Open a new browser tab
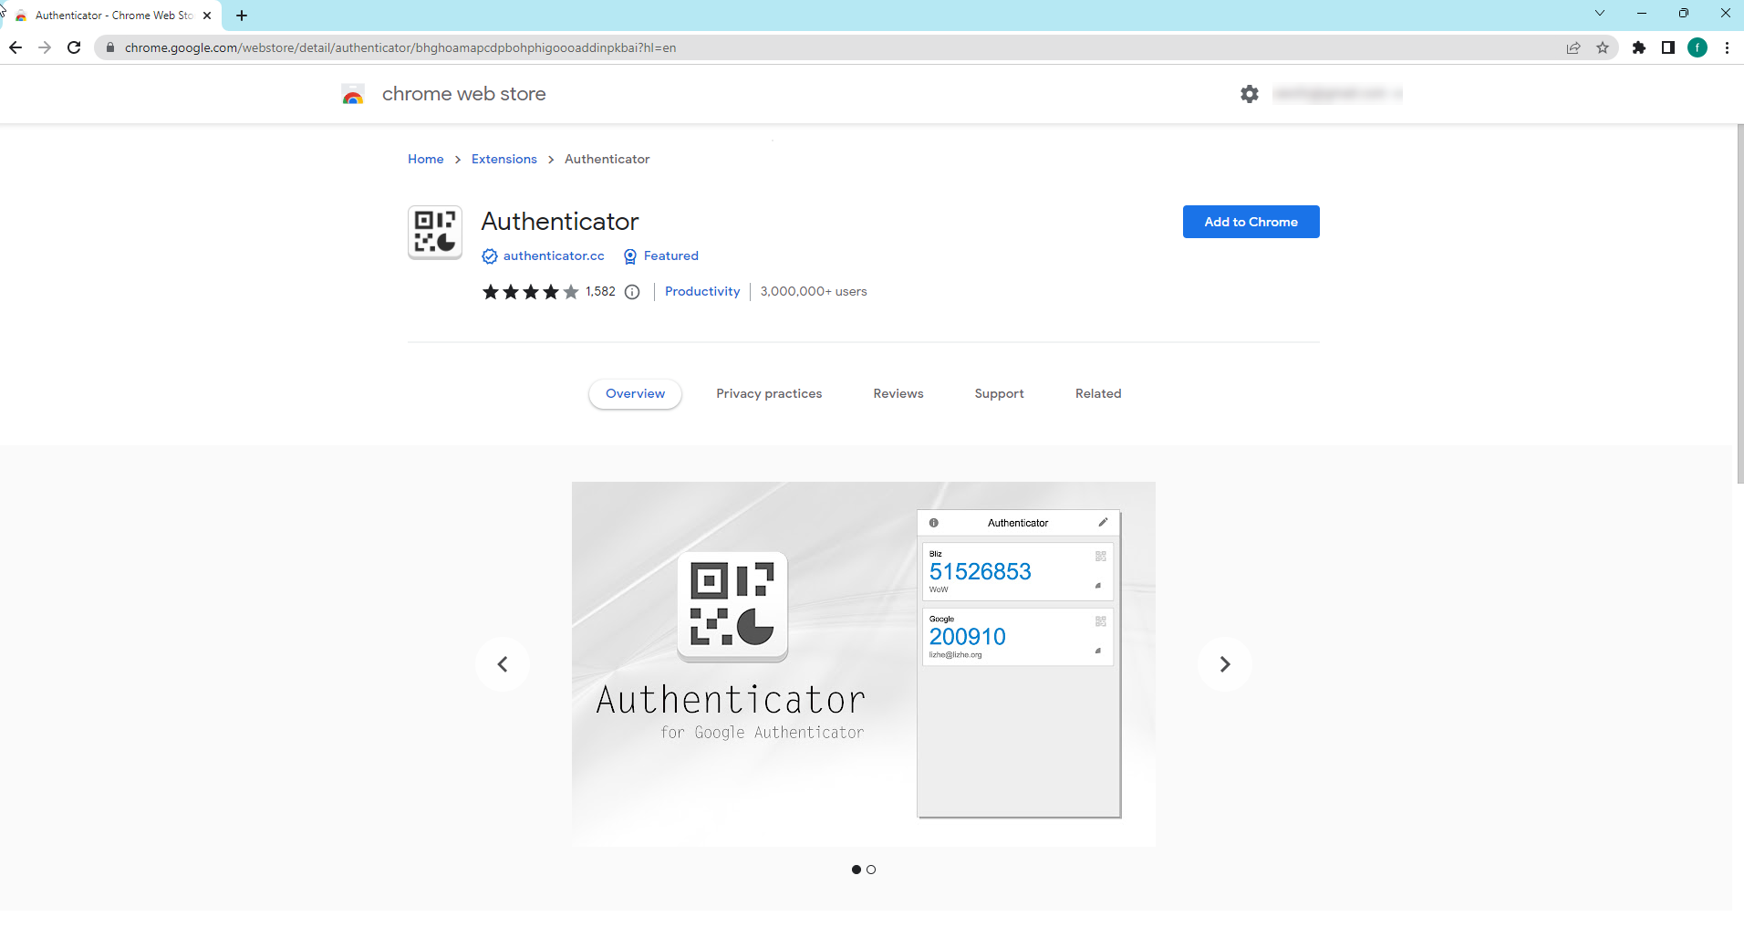 point(242,16)
